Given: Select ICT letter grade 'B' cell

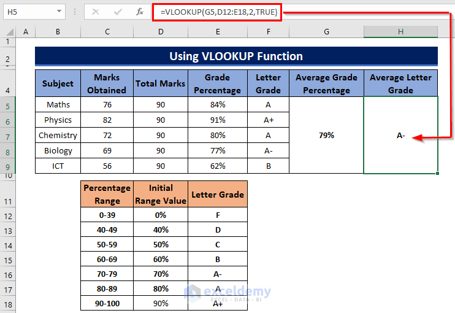Looking at the screenshot, I should click(268, 166).
